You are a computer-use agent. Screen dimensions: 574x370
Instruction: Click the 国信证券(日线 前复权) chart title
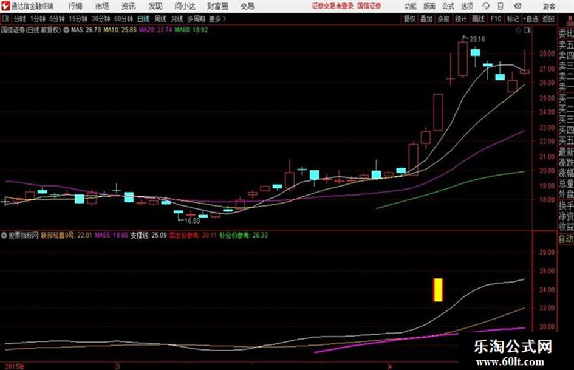point(31,30)
